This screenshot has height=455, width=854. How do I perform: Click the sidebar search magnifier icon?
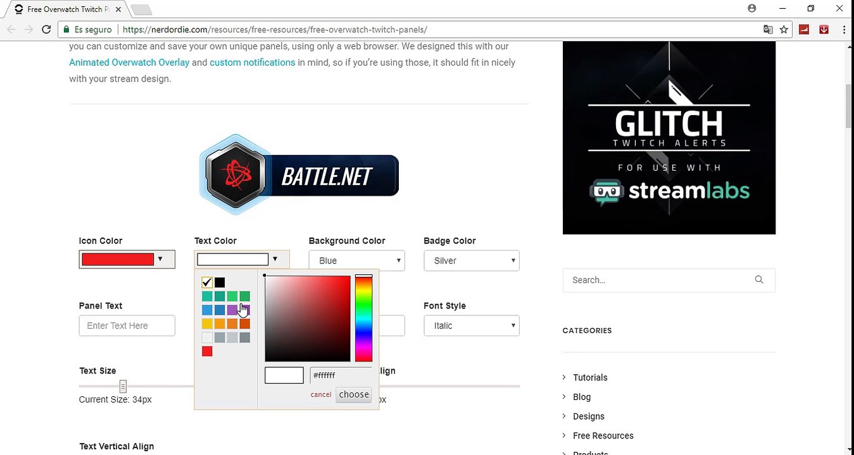click(759, 280)
